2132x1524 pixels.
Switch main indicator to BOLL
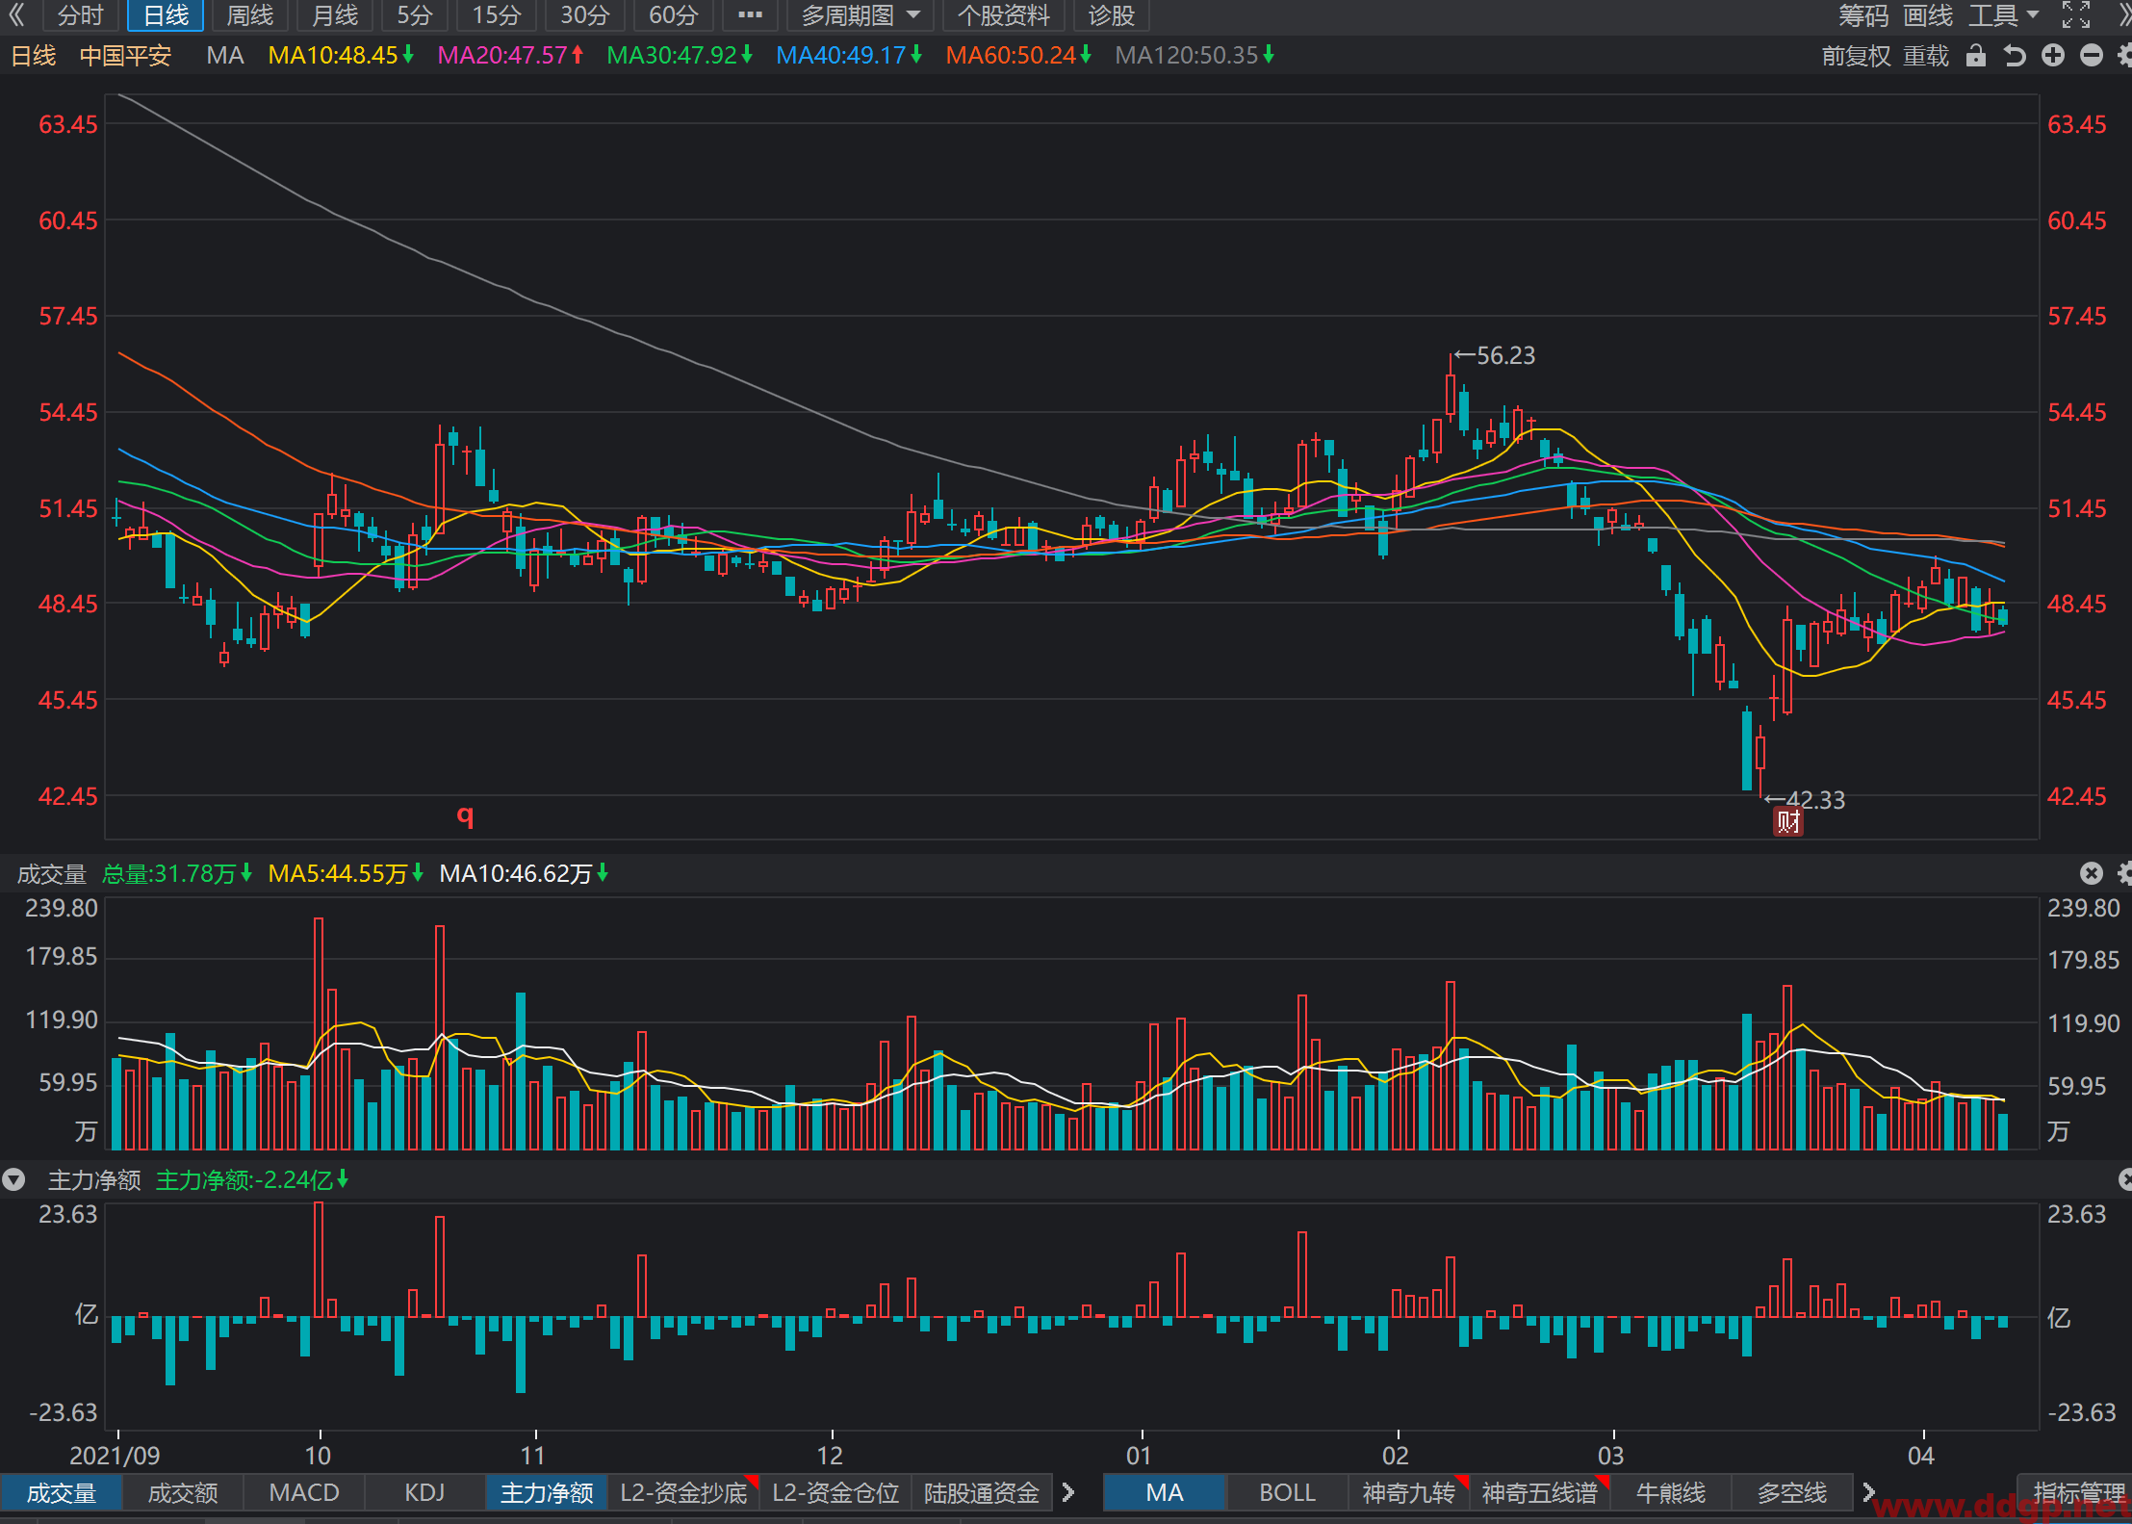click(x=1287, y=1492)
